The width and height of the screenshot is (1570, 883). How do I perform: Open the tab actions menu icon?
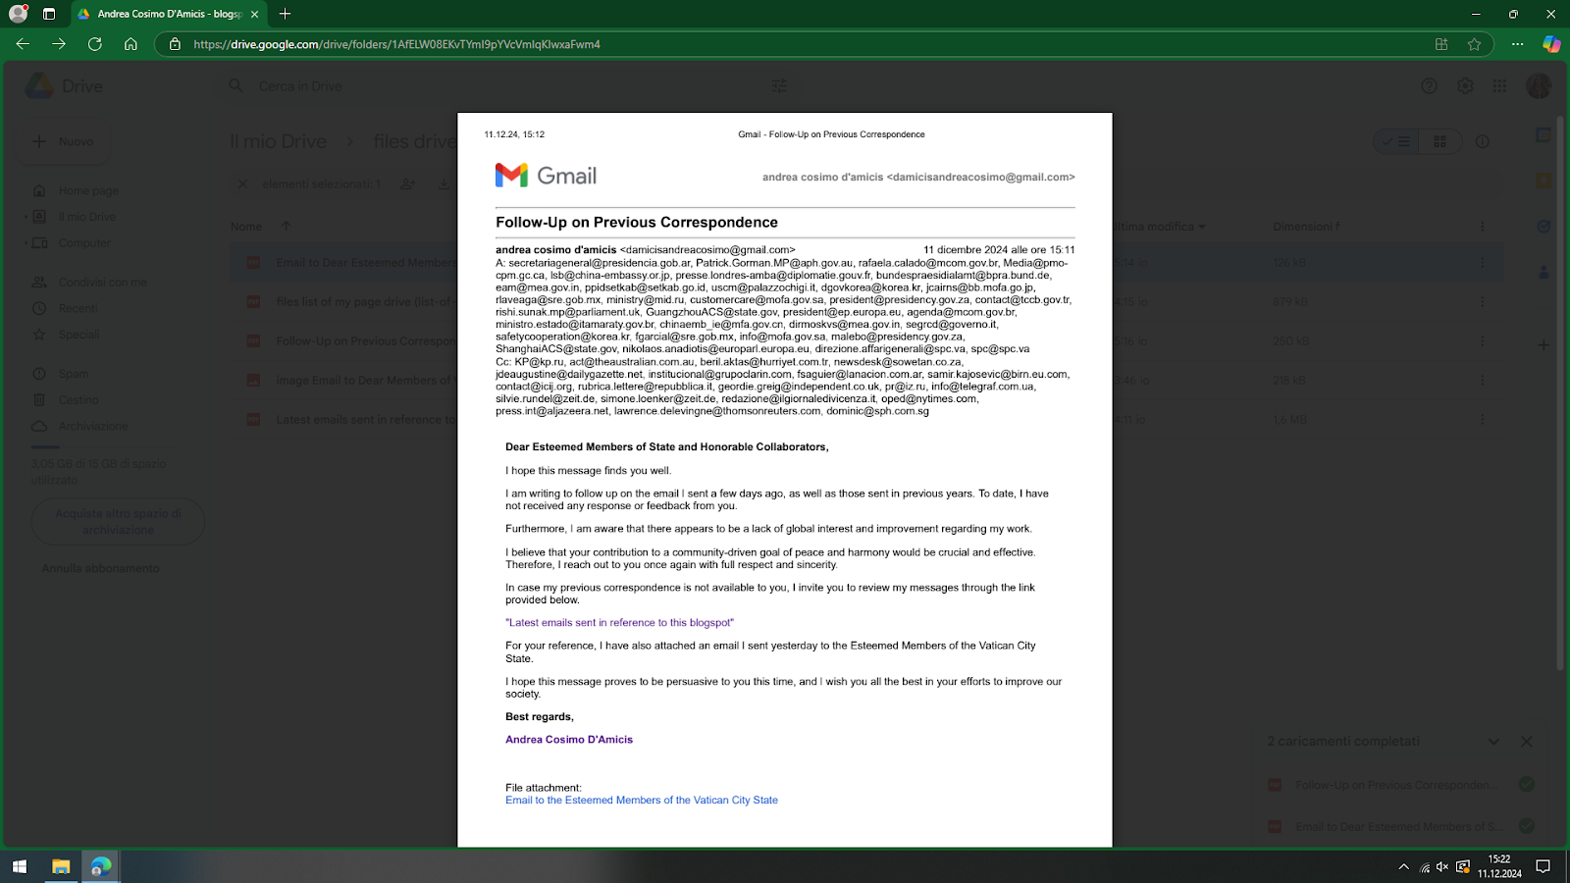pos(49,14)
